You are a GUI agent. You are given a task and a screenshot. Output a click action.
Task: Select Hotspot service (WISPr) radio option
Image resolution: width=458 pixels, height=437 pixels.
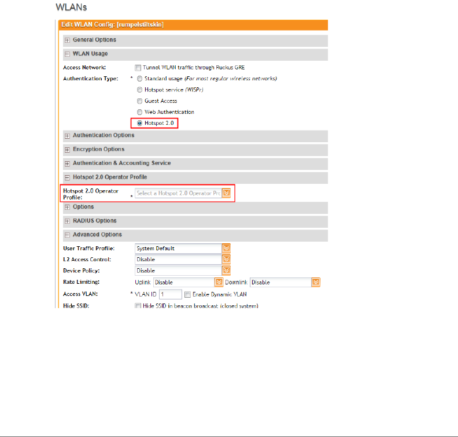[x=139, y=90]
